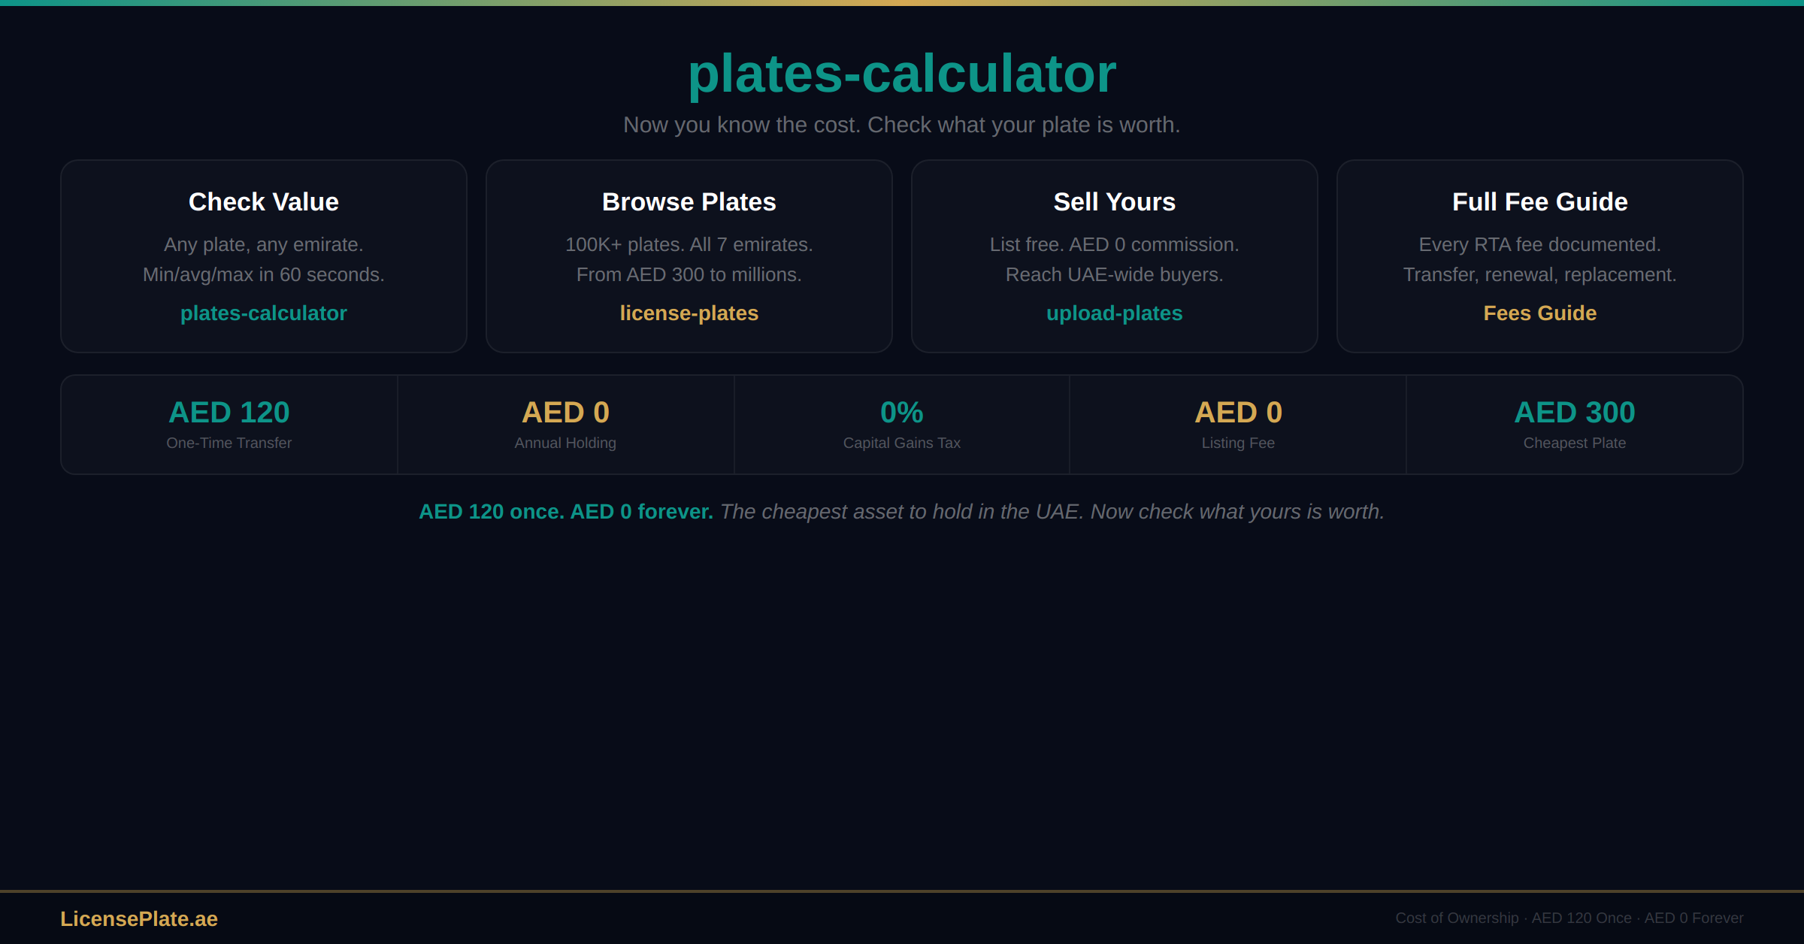Select the Browse Plates card title
The height and width of the screenshot is (944, 1804).
689,202
